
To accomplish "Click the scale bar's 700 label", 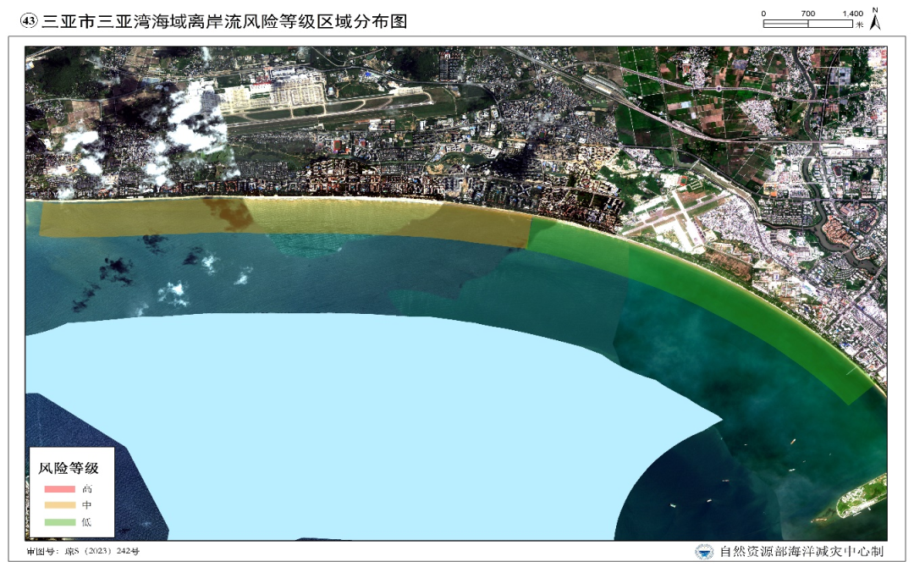I will (x=807, y=14).
